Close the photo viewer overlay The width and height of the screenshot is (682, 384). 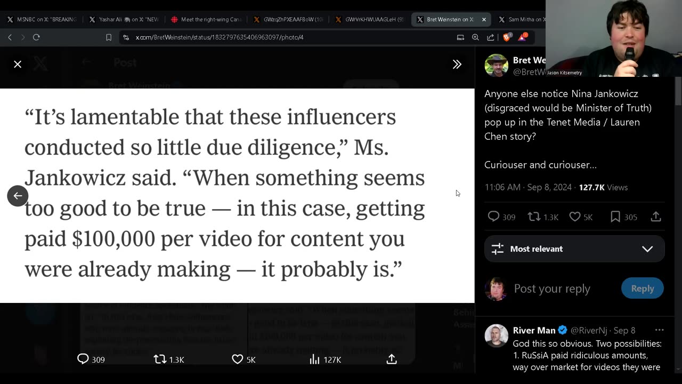click(x=18, y=65)
